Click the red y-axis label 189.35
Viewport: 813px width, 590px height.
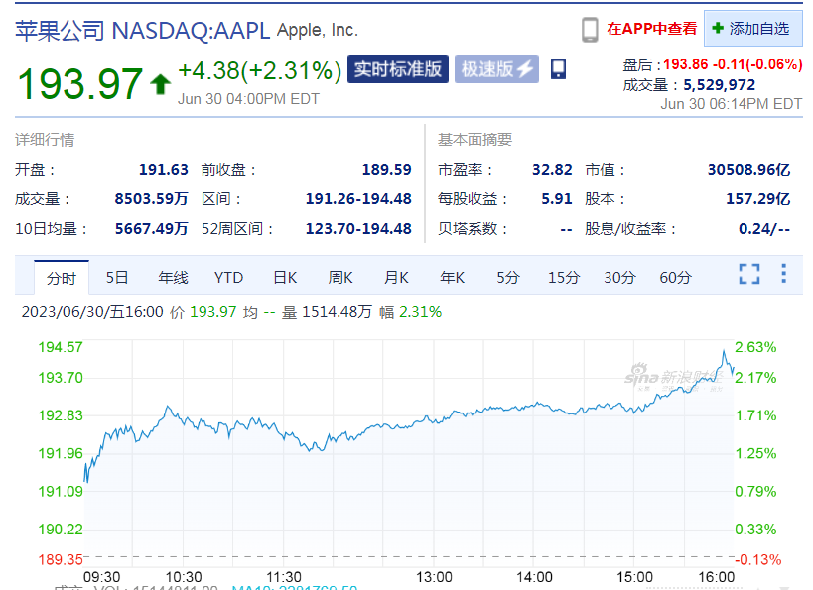click(61, 560)
